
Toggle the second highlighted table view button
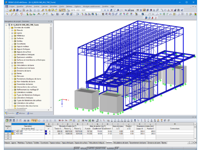point(64,10)
